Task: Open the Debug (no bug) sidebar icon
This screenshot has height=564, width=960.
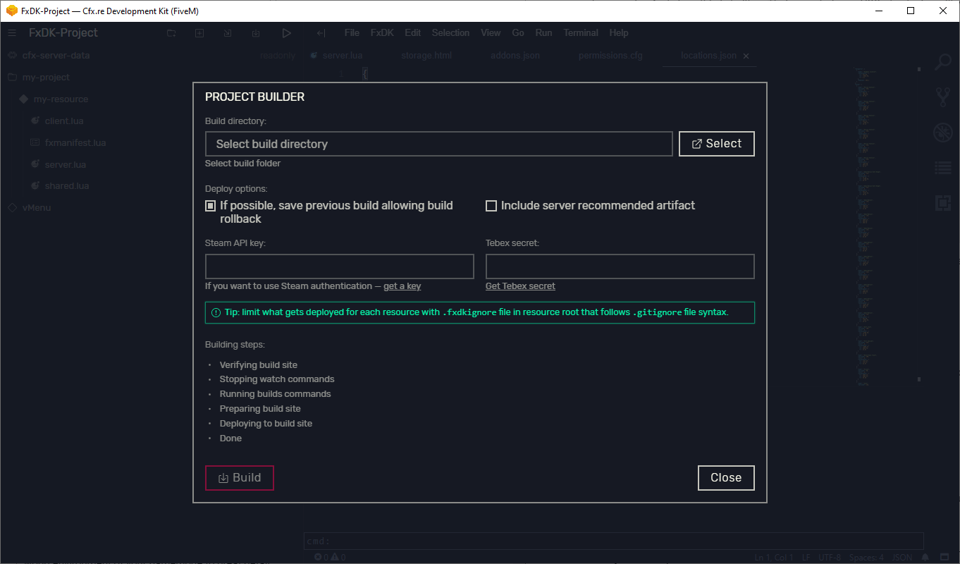Action: (x=942, y=133)
